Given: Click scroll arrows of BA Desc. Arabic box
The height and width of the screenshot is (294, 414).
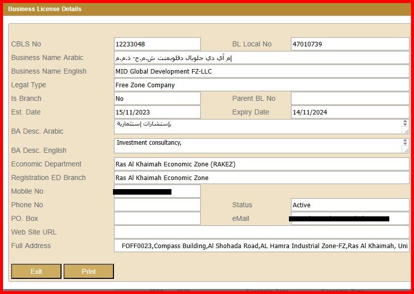Looking at the screenshot, I should click(x=405, y=123).
